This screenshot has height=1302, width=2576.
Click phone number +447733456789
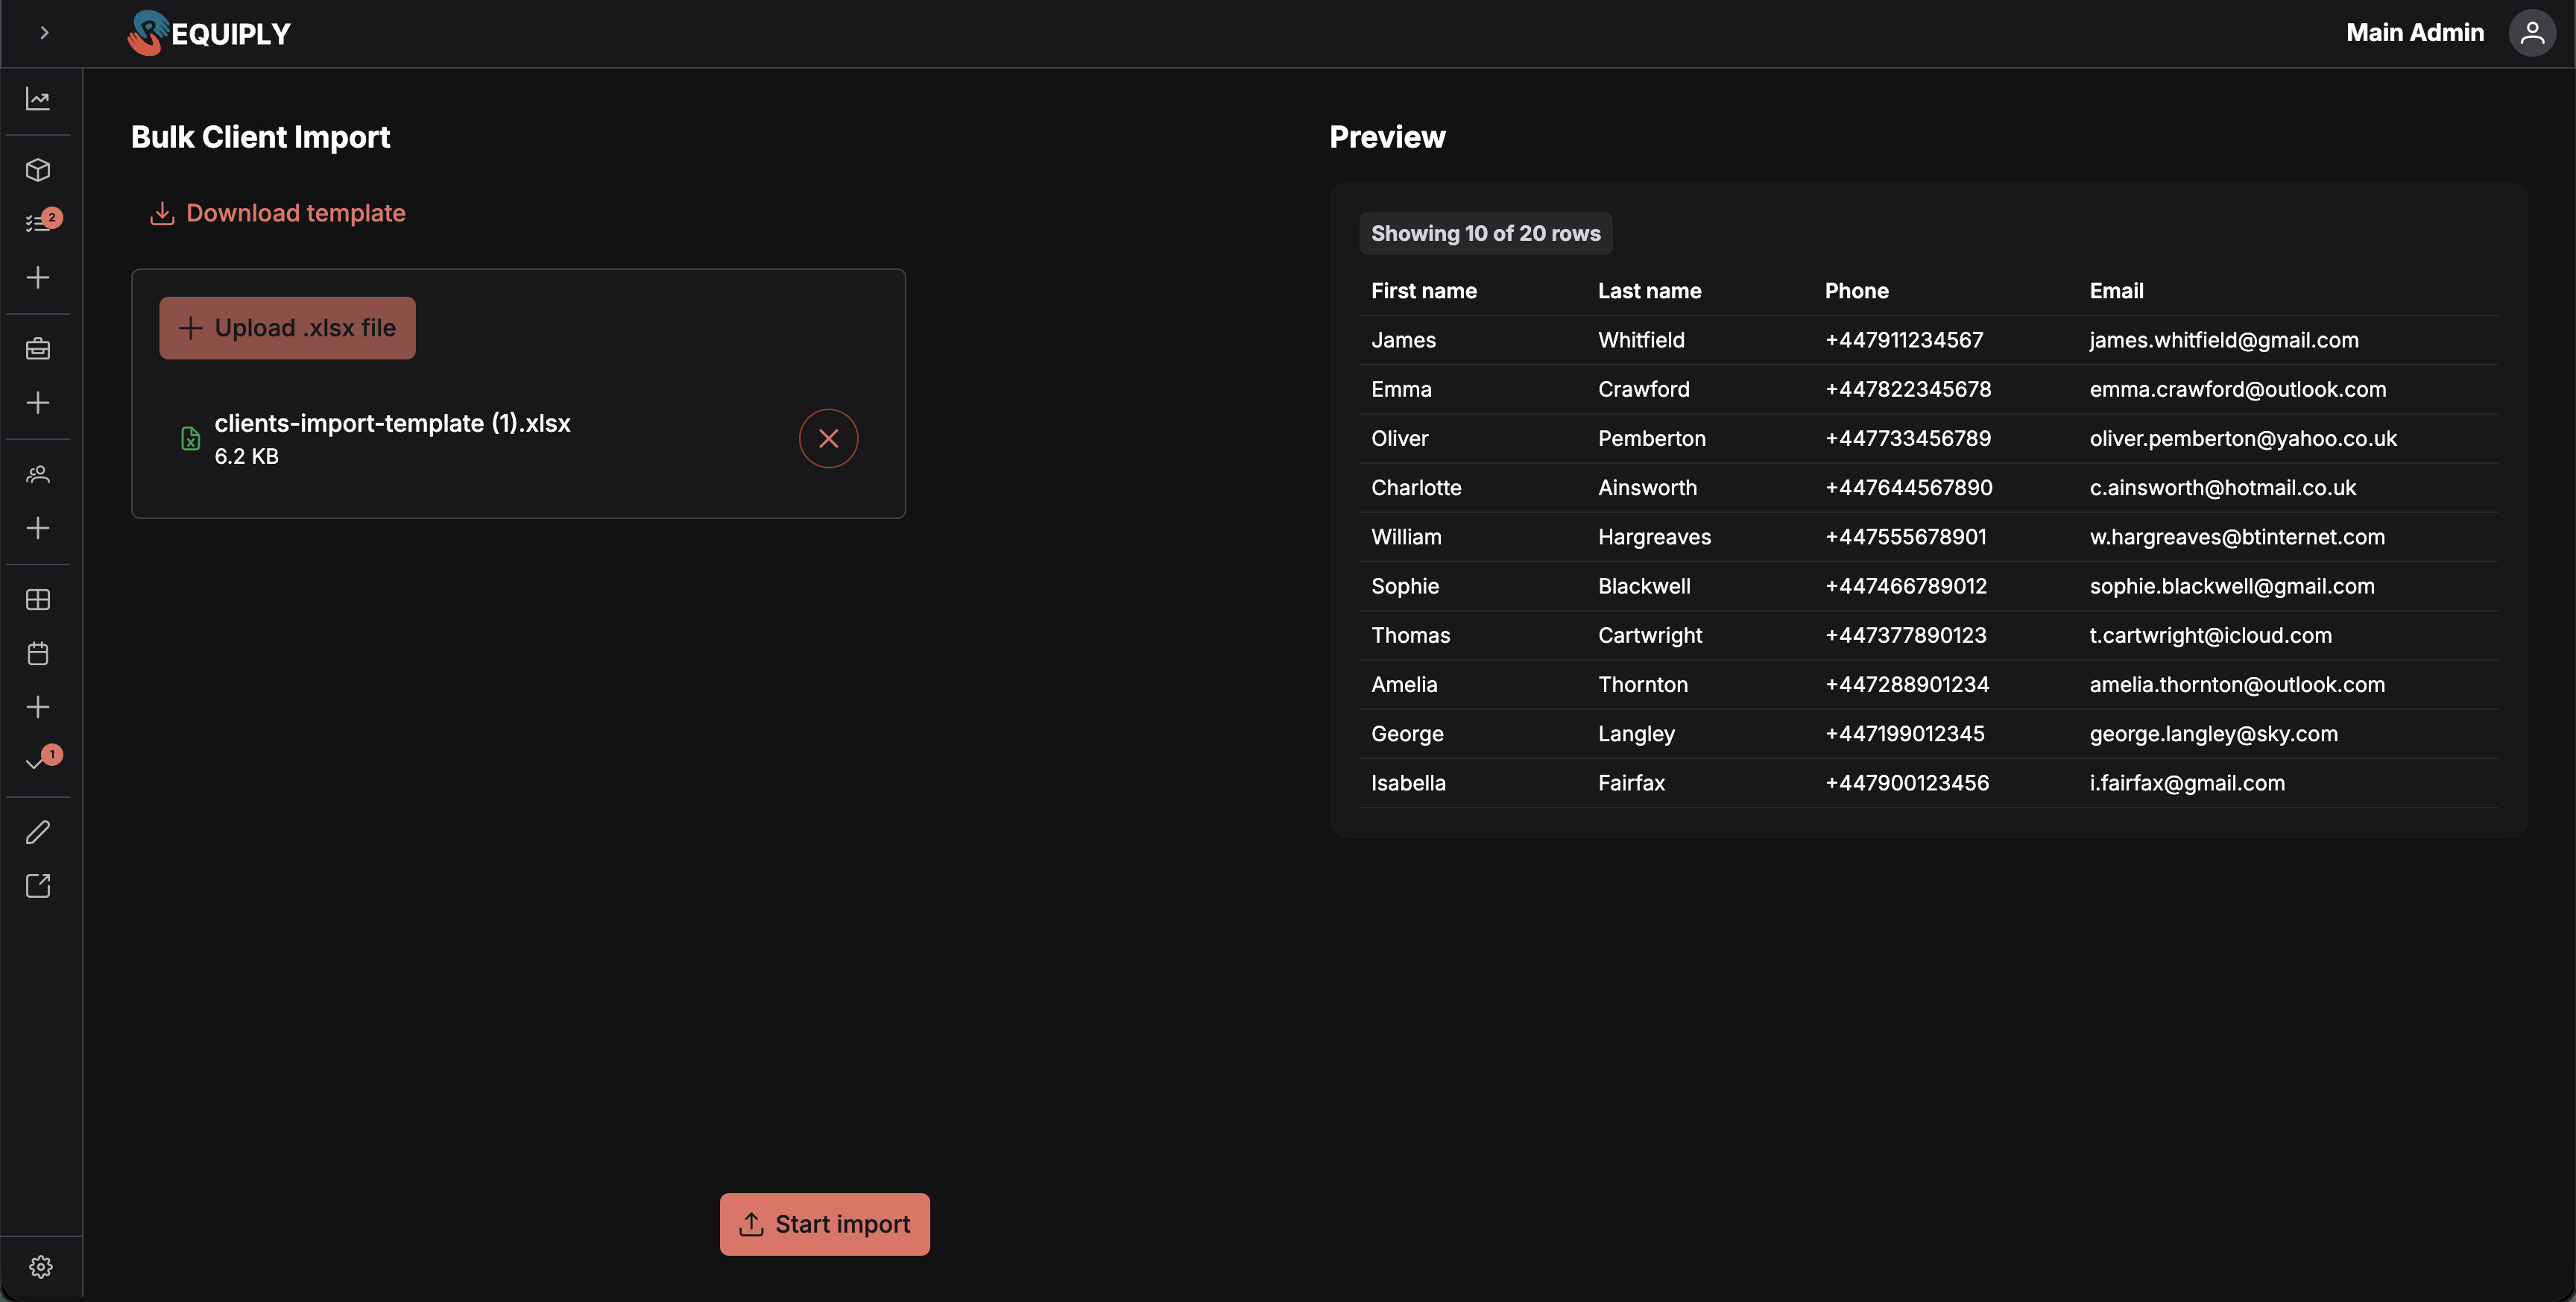click(1907, 438)
